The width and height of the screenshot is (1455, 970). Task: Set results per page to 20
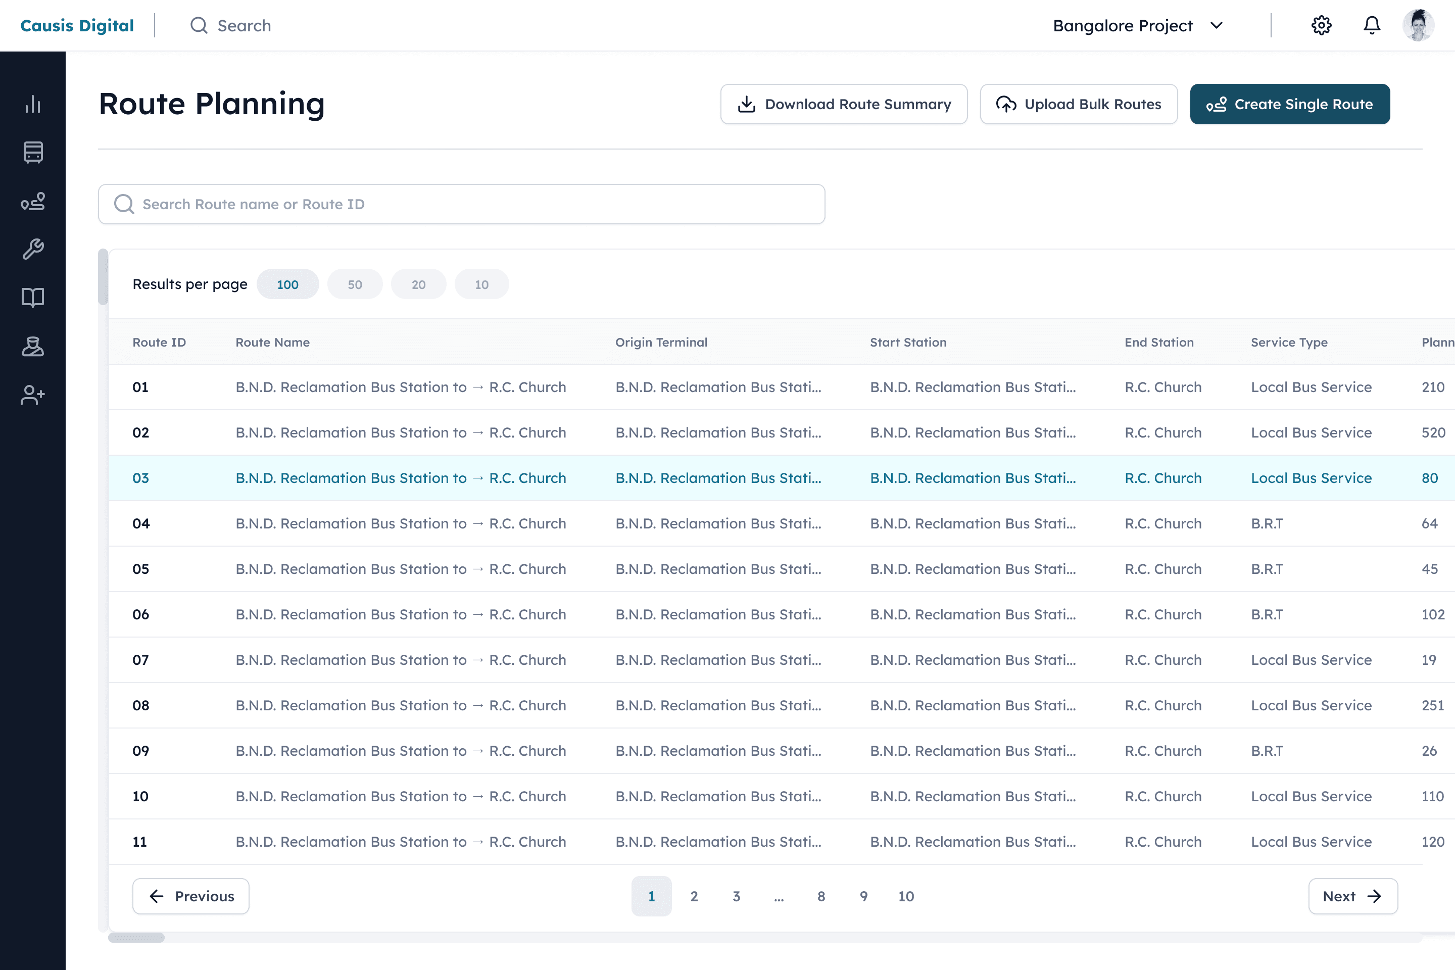coord(418,284)
